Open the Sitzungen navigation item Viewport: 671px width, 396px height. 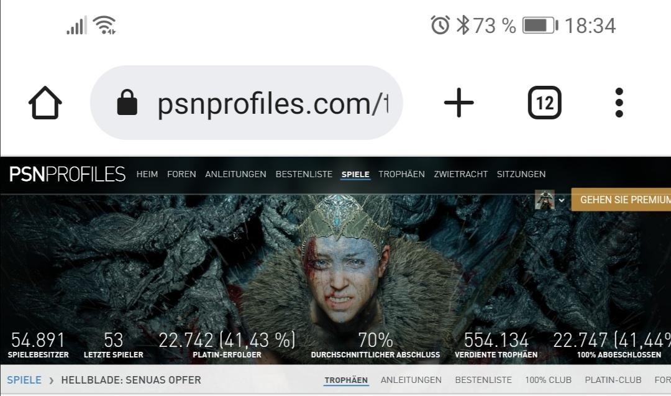521,174
